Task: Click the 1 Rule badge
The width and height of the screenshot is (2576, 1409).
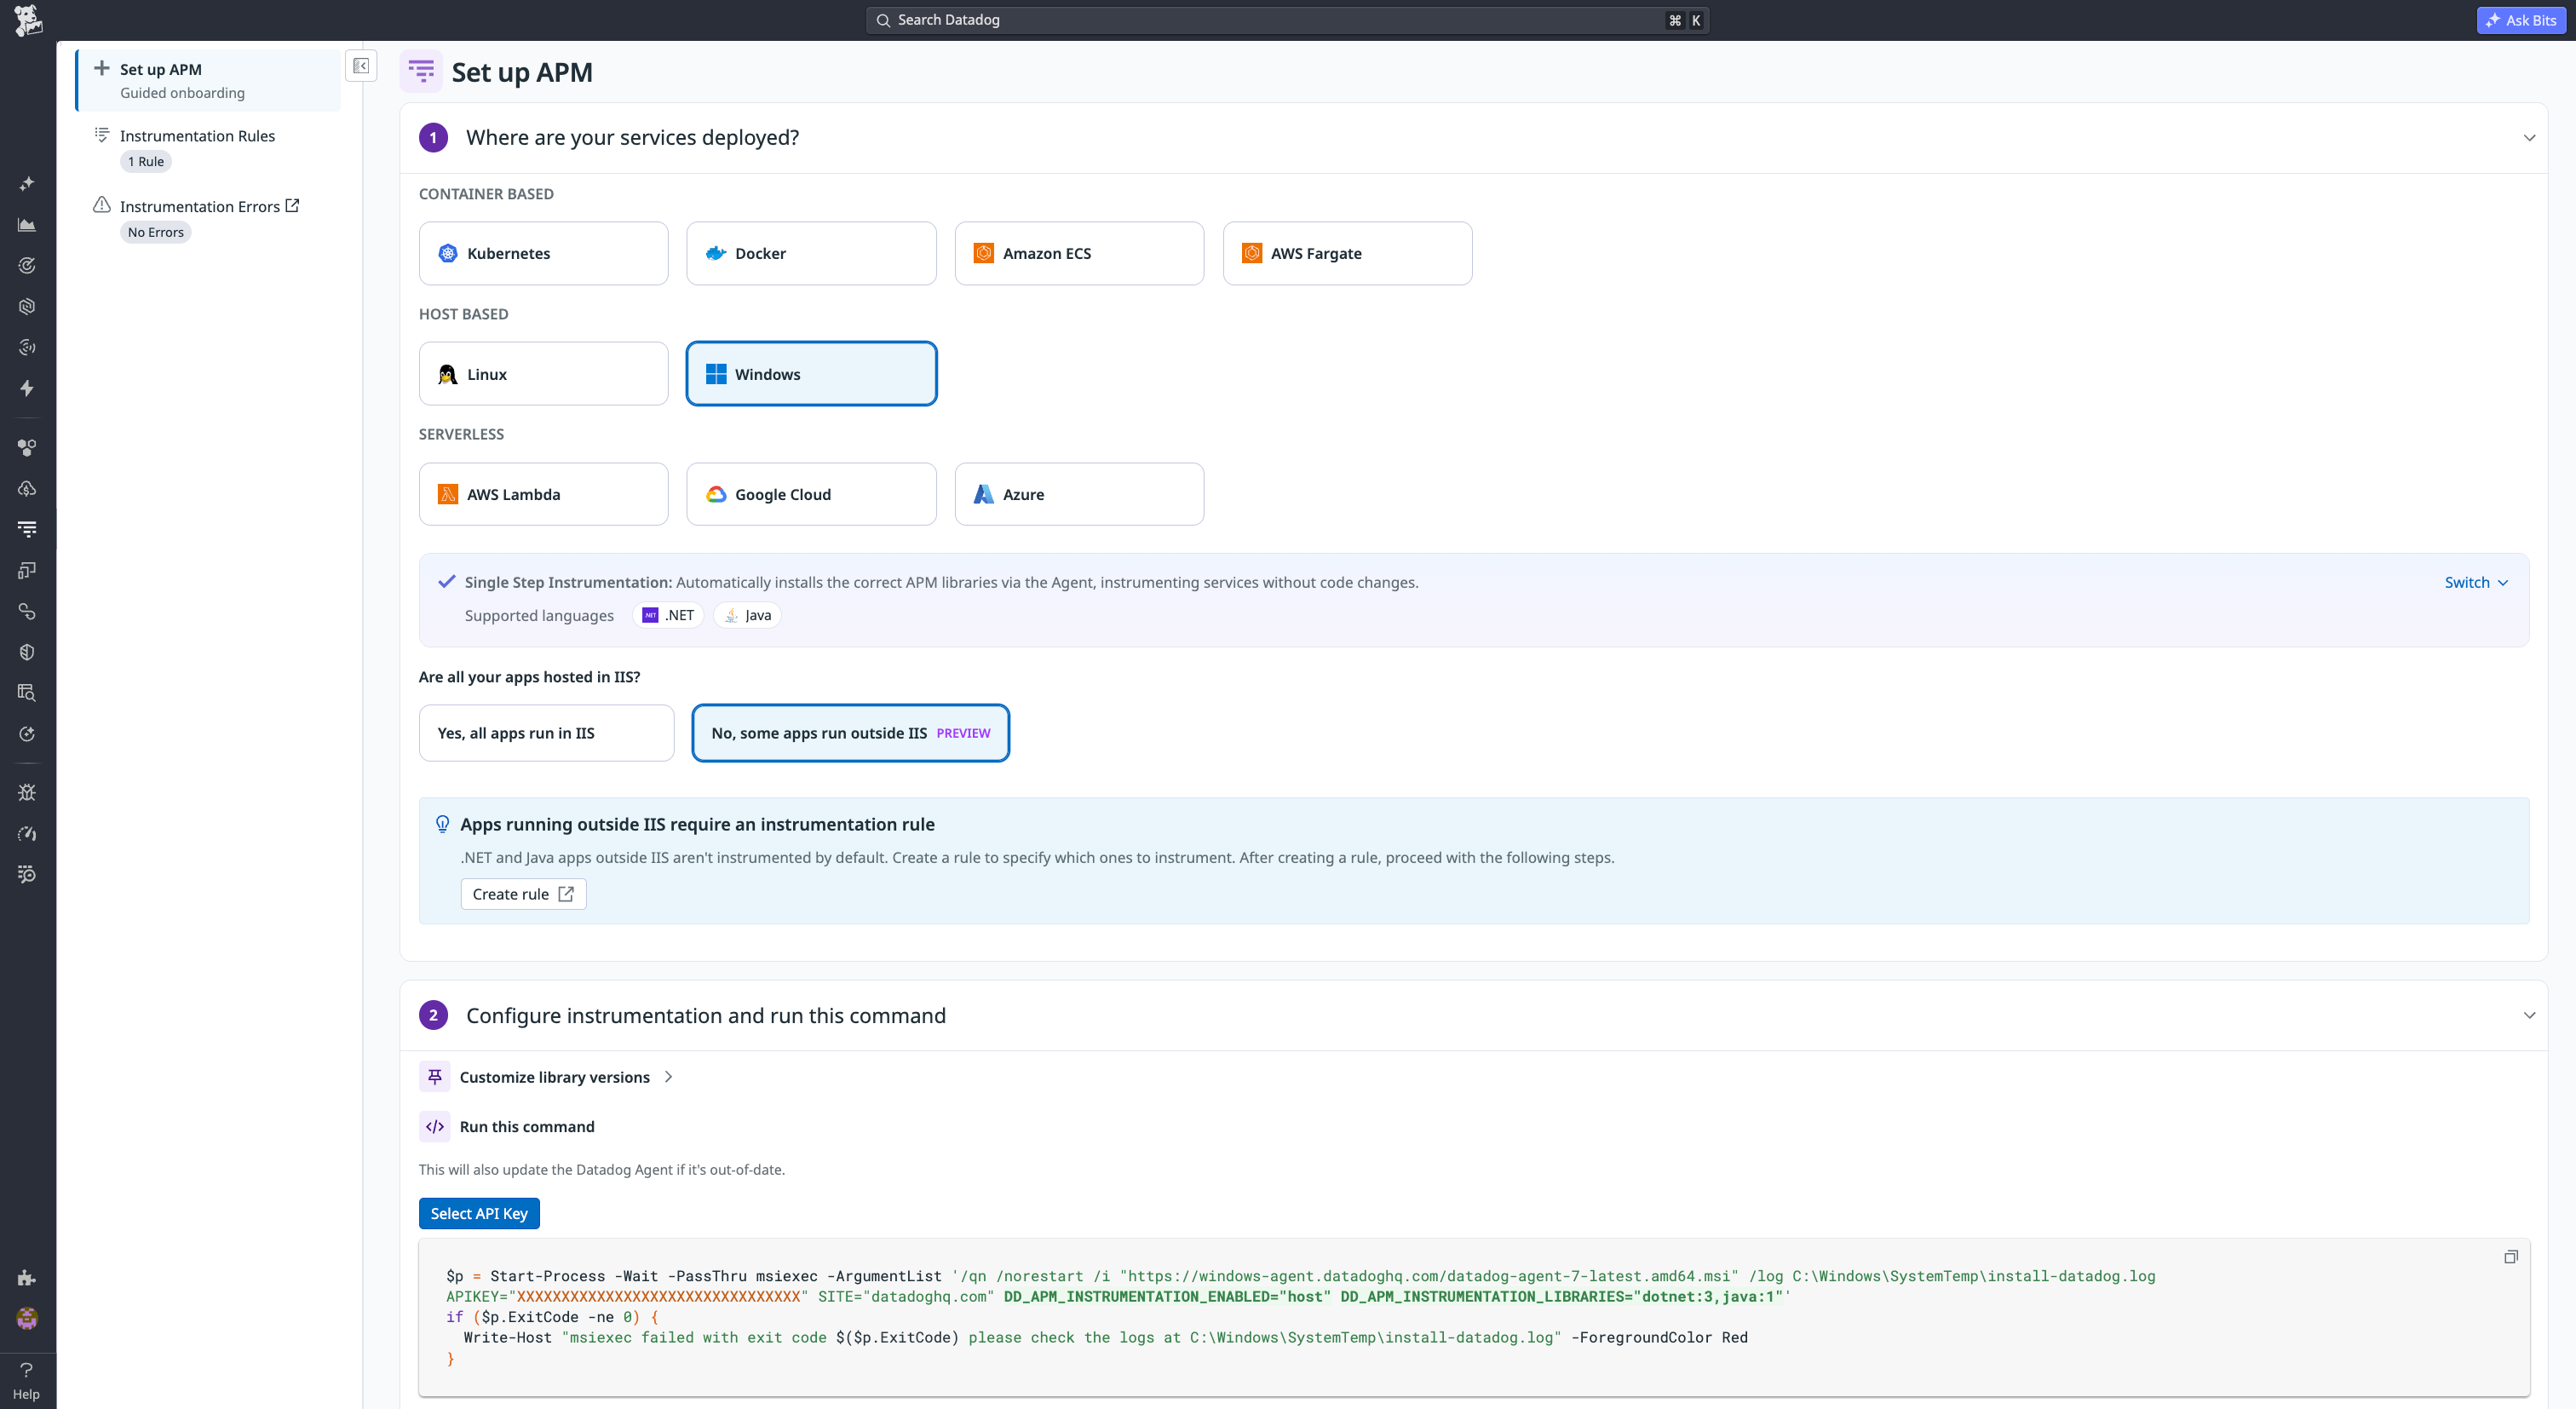Action: pos(146,162)
